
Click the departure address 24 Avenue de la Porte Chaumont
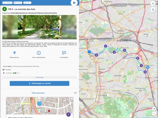tap(26, 66)
